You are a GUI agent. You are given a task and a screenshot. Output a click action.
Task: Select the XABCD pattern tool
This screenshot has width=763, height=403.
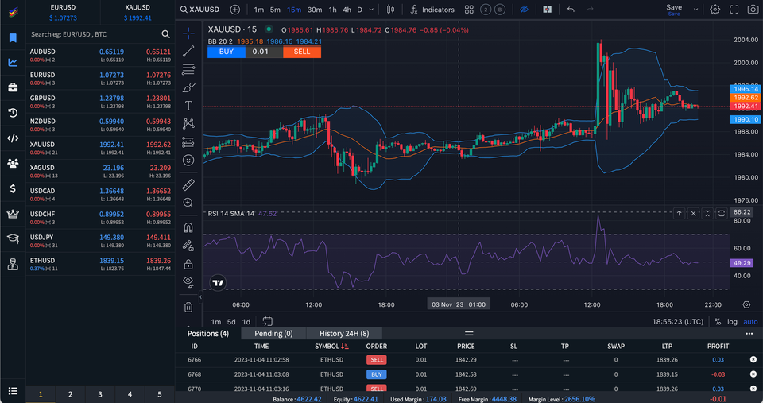coord(188,124)
